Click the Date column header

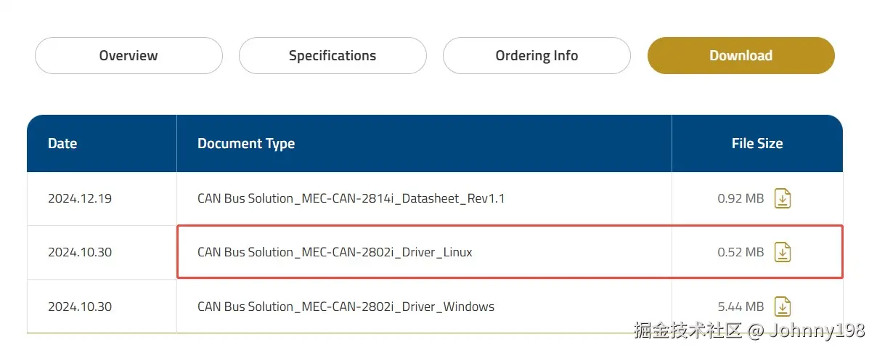click(x=62, y=144)
